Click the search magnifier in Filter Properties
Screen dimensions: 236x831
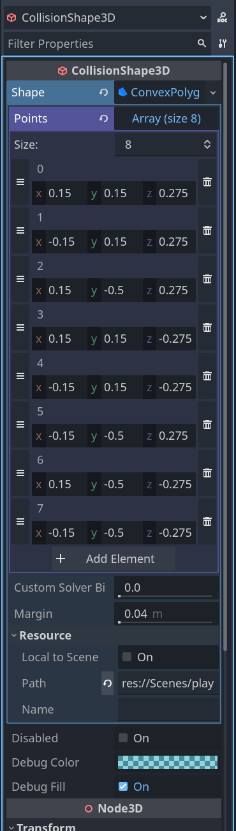tap(202, 44)
